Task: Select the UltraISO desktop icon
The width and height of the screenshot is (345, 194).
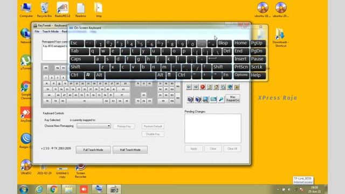Action: click(x=26, y=167)
